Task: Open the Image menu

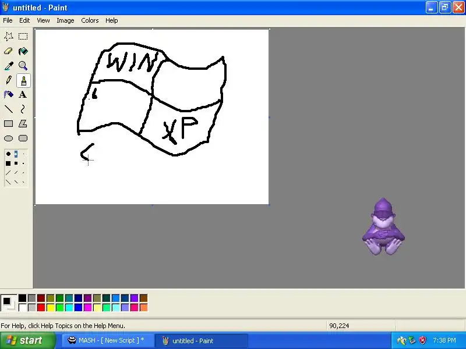Action: (x=65, y=20)
